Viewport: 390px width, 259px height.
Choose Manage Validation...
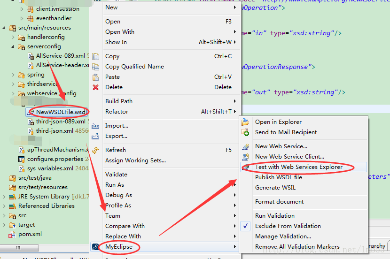pos(304,236)
